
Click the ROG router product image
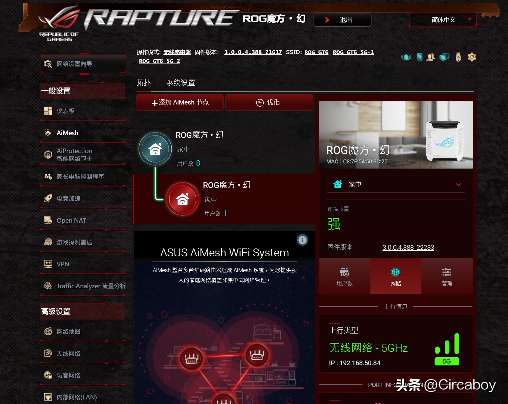[444, 141]
